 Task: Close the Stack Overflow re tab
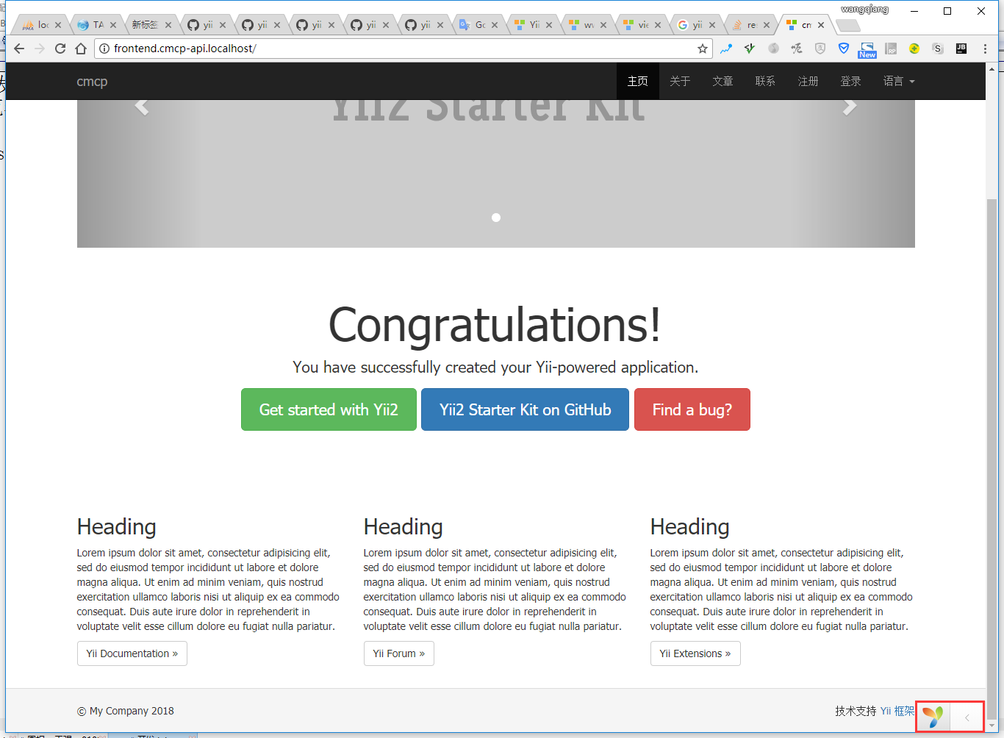tap(767, 25)
